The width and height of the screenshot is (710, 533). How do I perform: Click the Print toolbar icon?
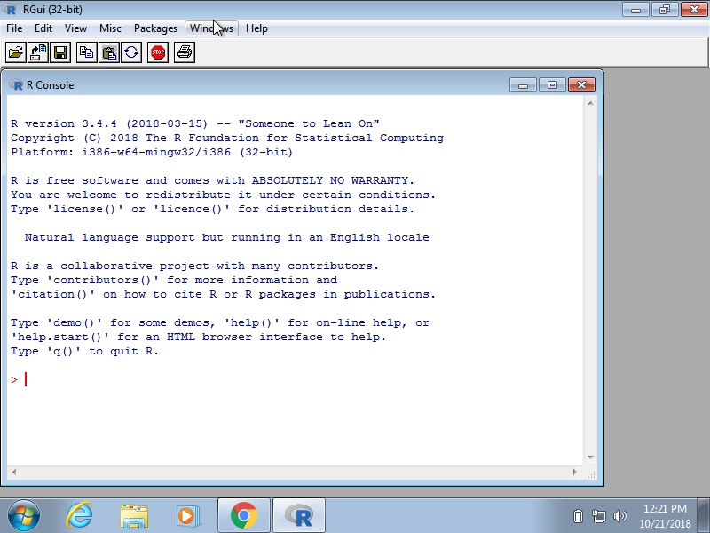[x=185, y=52]
